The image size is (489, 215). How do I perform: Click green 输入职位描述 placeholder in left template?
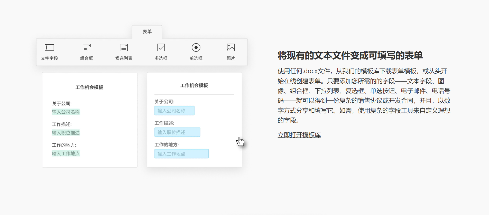[66, 133]
